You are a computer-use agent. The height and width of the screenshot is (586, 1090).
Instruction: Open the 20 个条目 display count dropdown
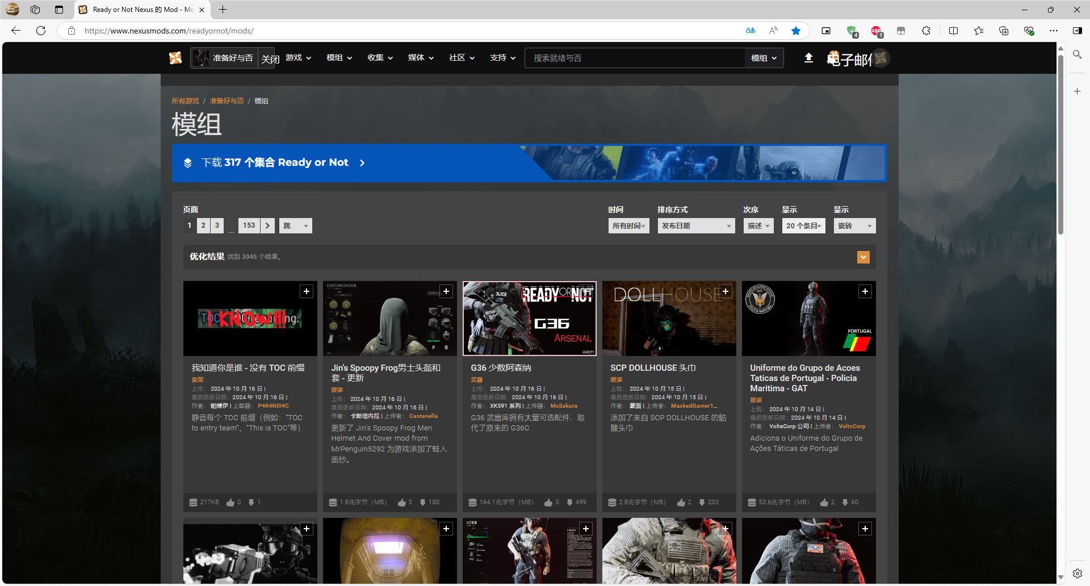tap(803, 226)
